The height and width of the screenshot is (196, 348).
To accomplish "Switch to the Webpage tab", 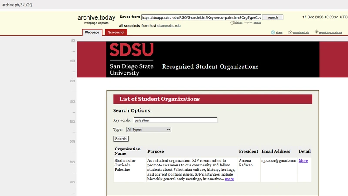I will tap(92, 32).
